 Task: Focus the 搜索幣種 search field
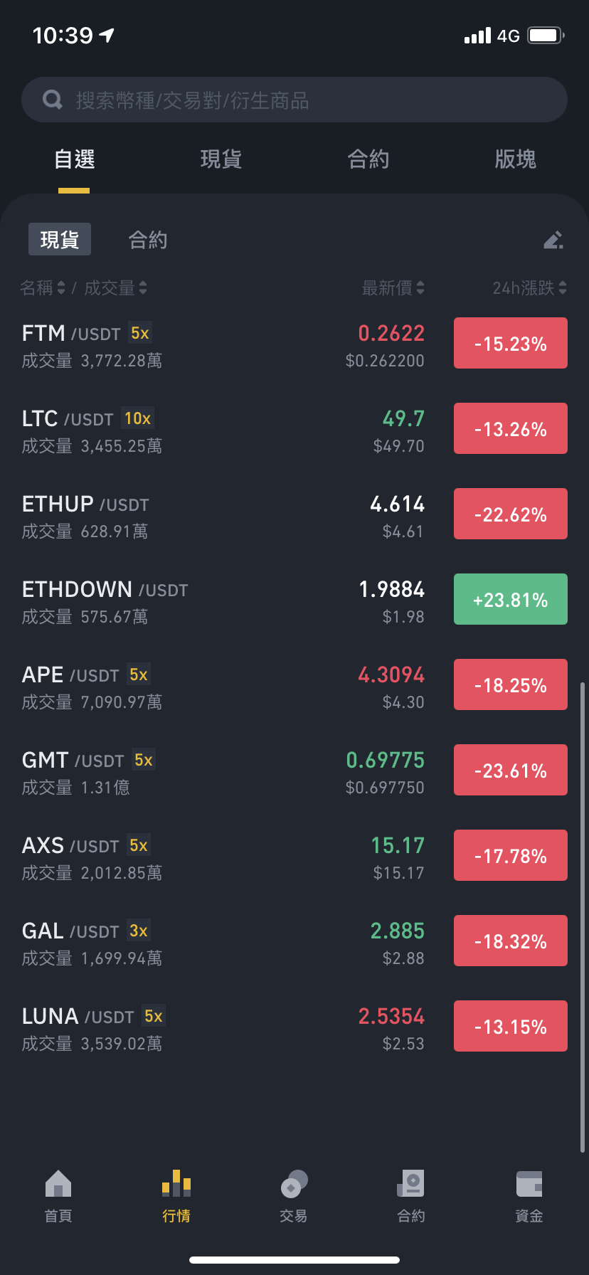tap(294, 100)
